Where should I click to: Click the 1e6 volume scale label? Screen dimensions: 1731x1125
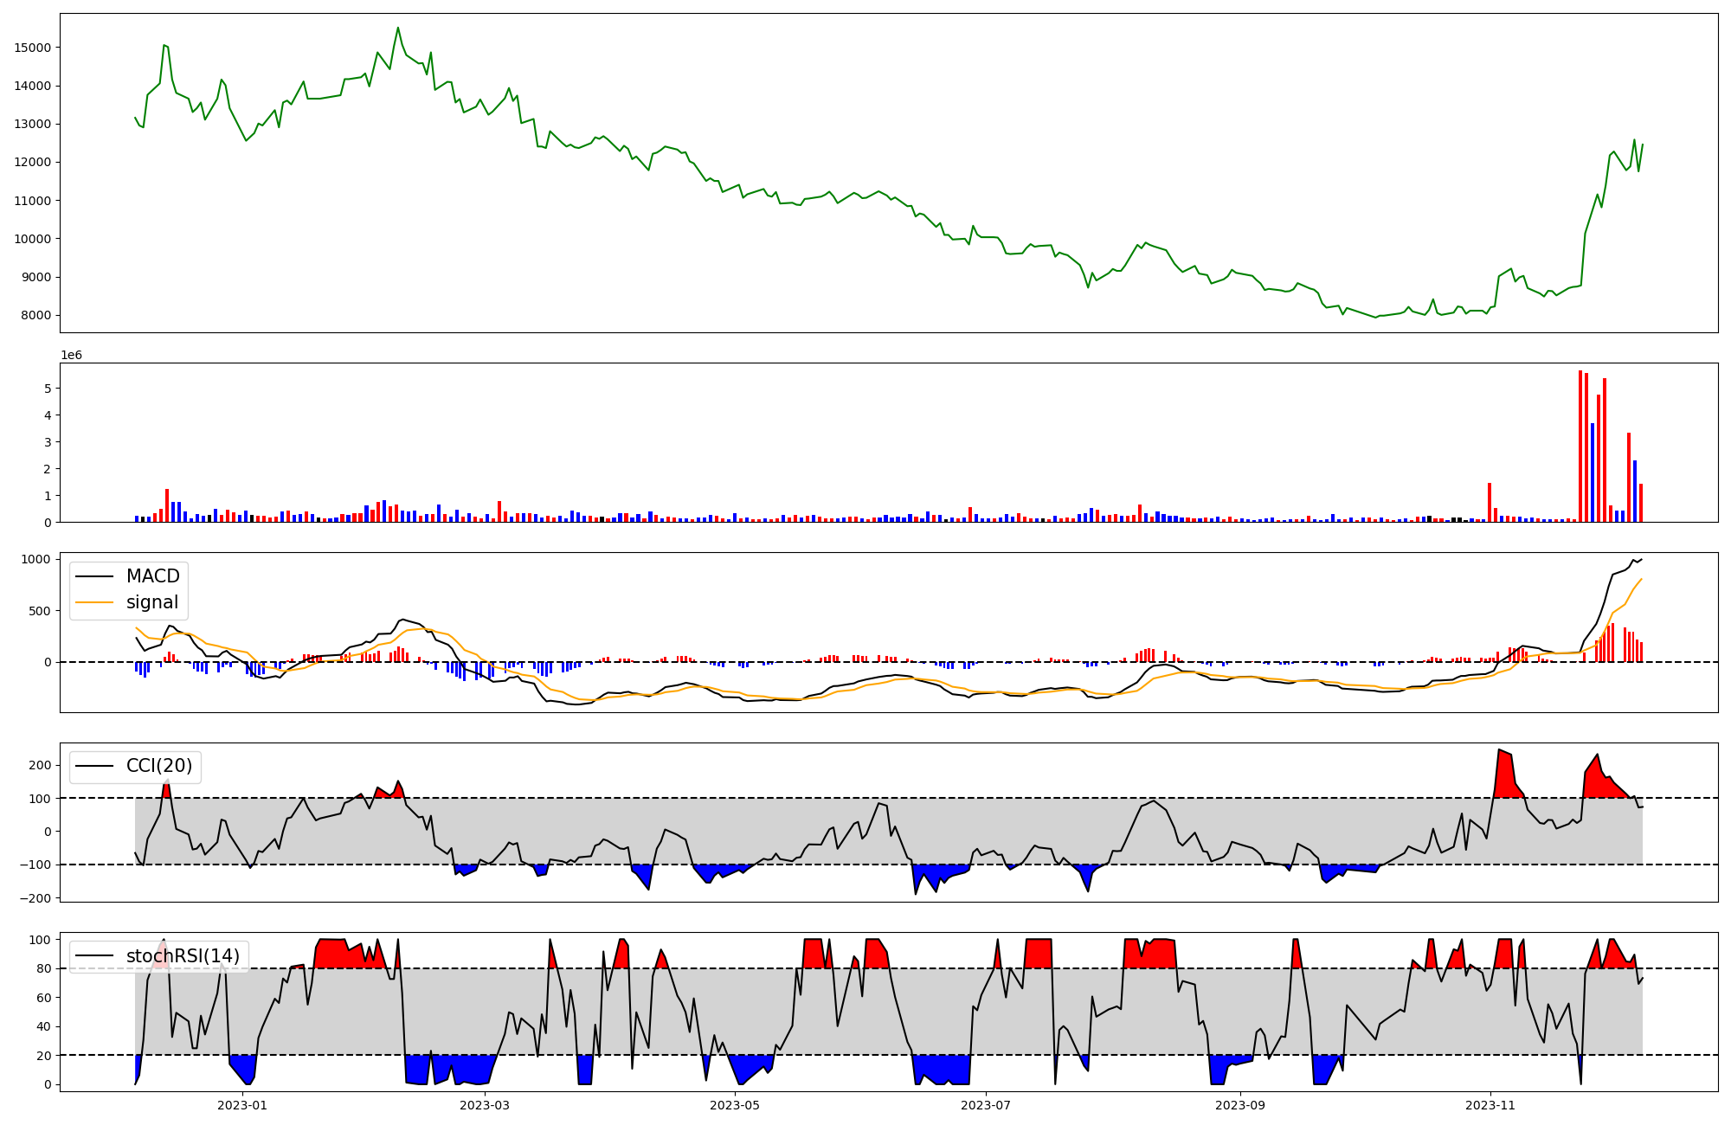pyautogui.click(x=71, y=355)
